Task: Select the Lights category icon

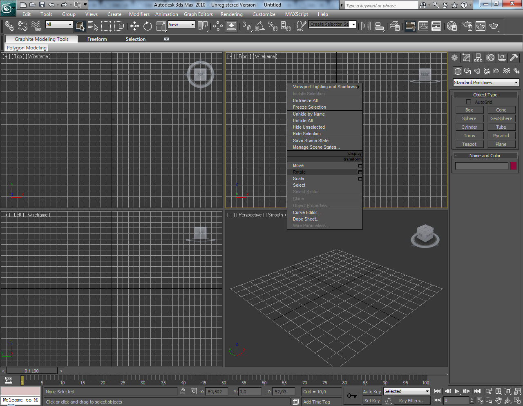Action: pyautogui.click(x=477, y=71)
